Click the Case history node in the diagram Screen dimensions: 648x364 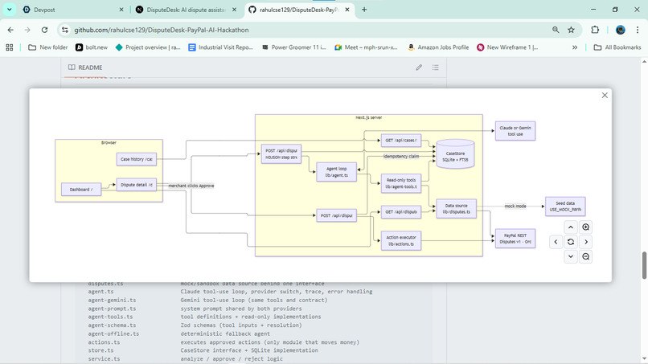tap(137, 159)
